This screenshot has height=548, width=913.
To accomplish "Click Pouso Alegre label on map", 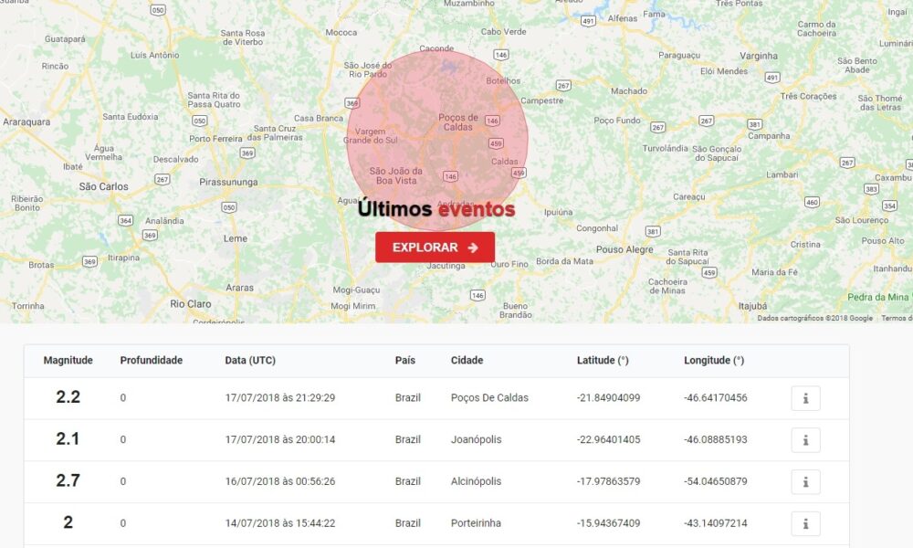I will click(624, 249).
